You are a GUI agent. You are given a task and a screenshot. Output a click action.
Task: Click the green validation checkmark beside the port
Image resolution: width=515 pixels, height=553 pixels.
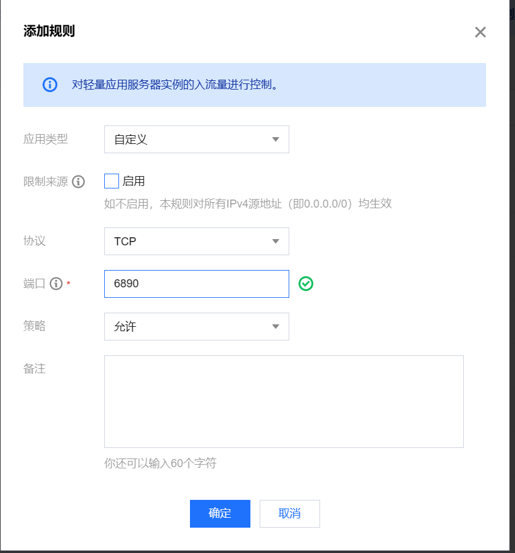pos(305,284)
